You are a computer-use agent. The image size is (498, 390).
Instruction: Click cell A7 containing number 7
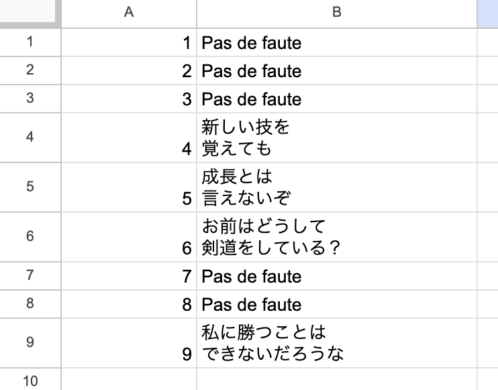(129, 277)
